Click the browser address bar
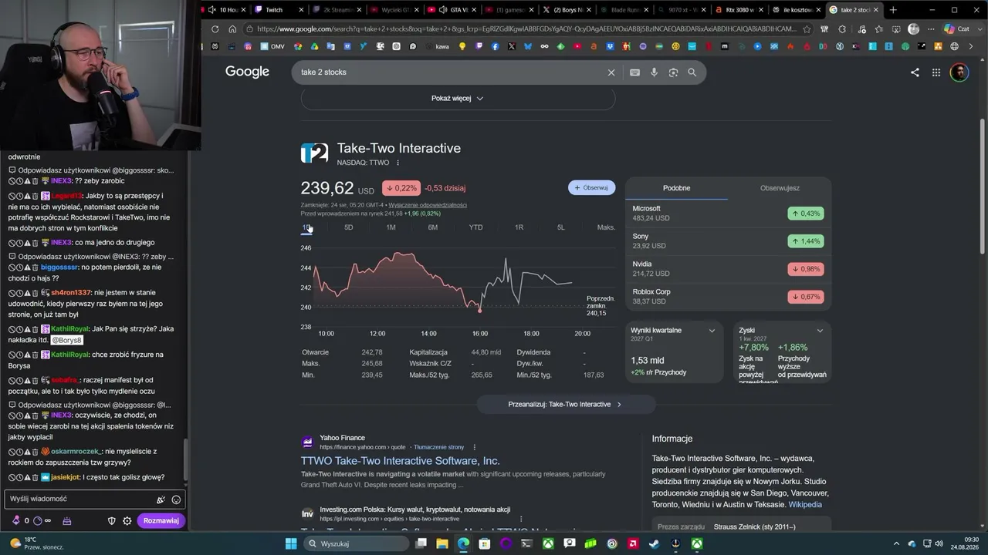The width and height of the screenshot is (988, 555). (526, 29)
